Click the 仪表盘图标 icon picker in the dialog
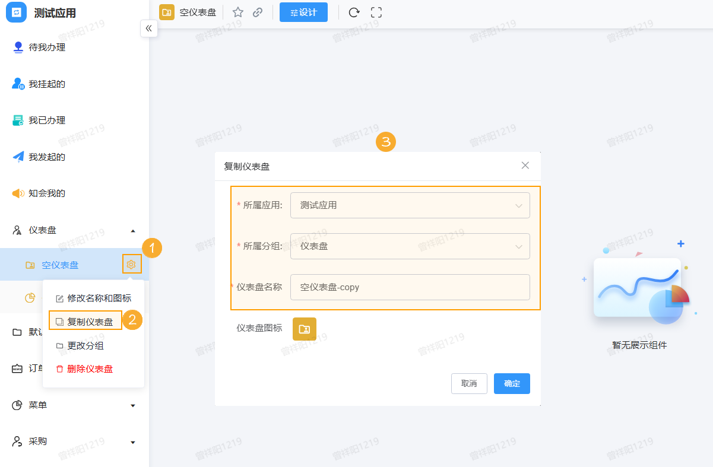The height and width of the screenshot is (467, 713). 305,329
